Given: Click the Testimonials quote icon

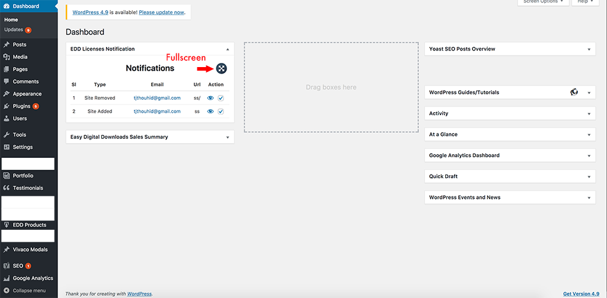Looking at the screenshot, I should (x=6, y=188).
